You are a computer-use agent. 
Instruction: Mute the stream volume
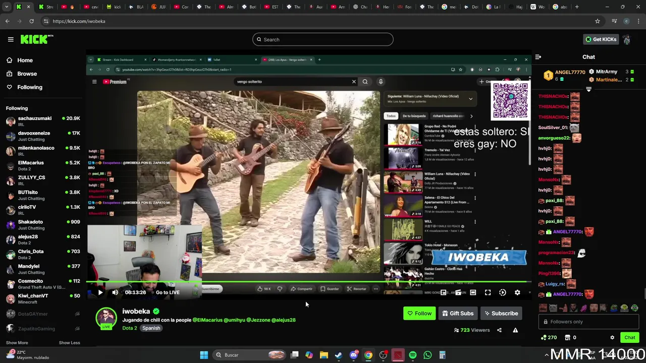[115, 292]
